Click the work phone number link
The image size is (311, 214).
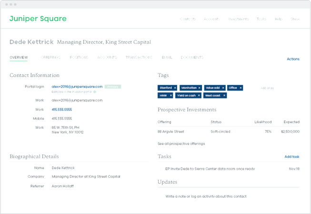[62, 109]
